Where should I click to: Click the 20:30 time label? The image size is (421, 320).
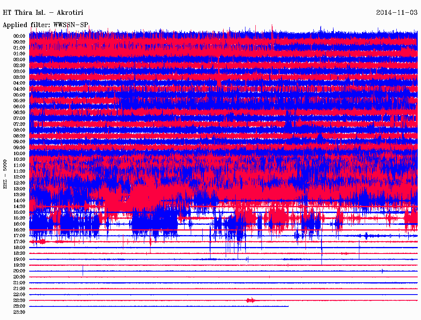[x=19, y=277]
